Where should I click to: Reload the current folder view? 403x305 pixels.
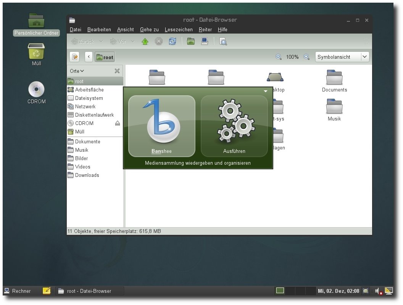[x=172, y=41]
